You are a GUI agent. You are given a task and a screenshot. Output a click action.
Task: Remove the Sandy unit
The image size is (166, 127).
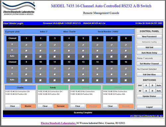point(60,106)
